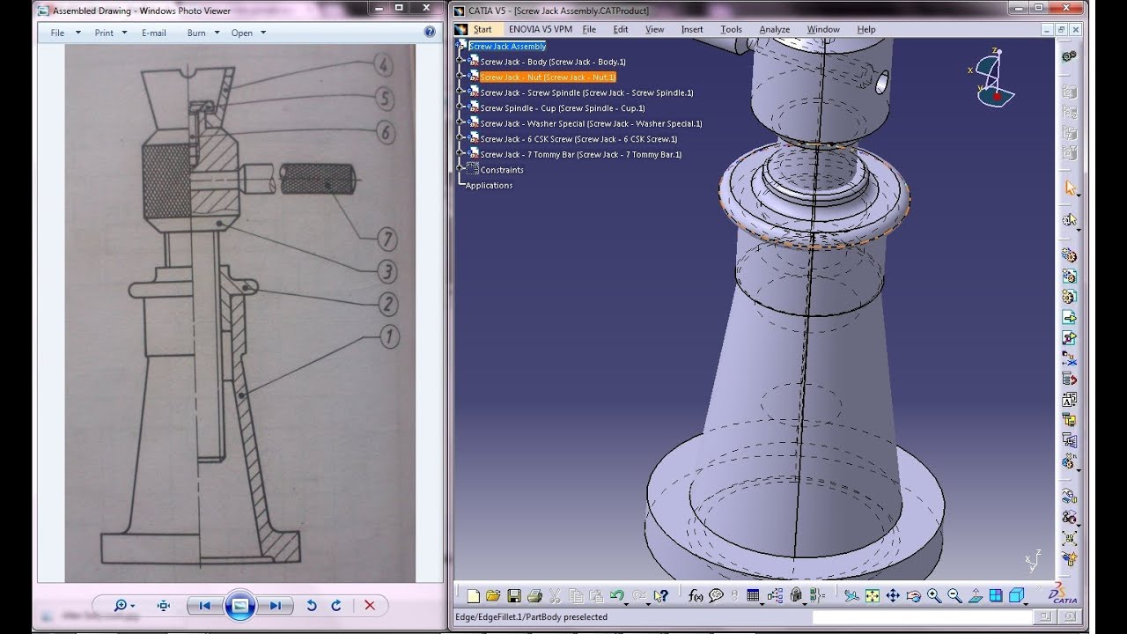Click the Zoom In magnifier icon in CATIA
The image size is (1127, 634).
click(934, 595)
